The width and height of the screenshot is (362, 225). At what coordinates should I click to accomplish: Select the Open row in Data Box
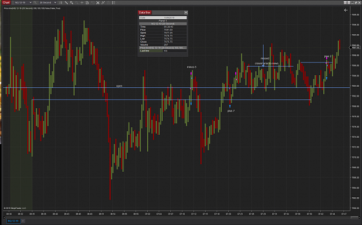click(x=163, y=33)
